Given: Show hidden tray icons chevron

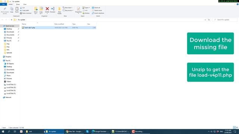Looking at the screenshot, I should click(208, 131).
